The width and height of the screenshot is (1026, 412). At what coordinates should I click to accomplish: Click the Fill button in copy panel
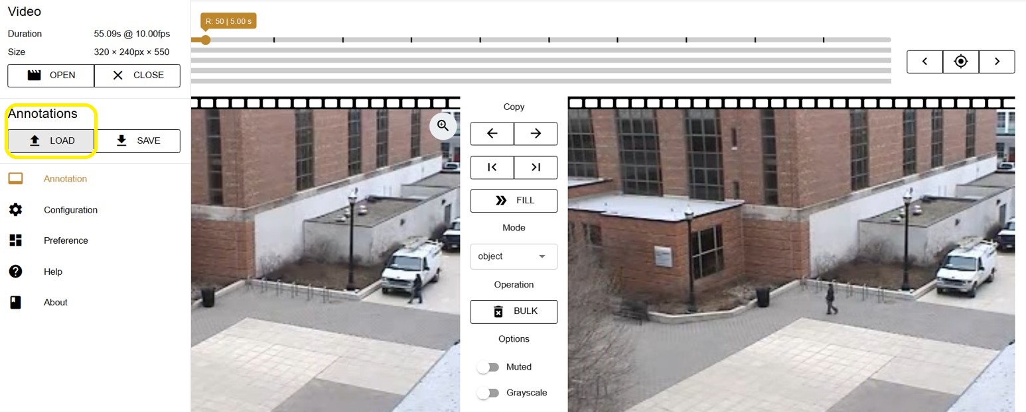coord(514,201)
